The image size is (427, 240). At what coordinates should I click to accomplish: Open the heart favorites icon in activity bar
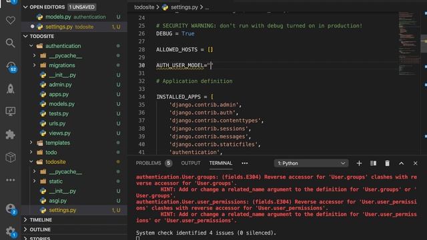pyautogui.click(x=11, y=21)
